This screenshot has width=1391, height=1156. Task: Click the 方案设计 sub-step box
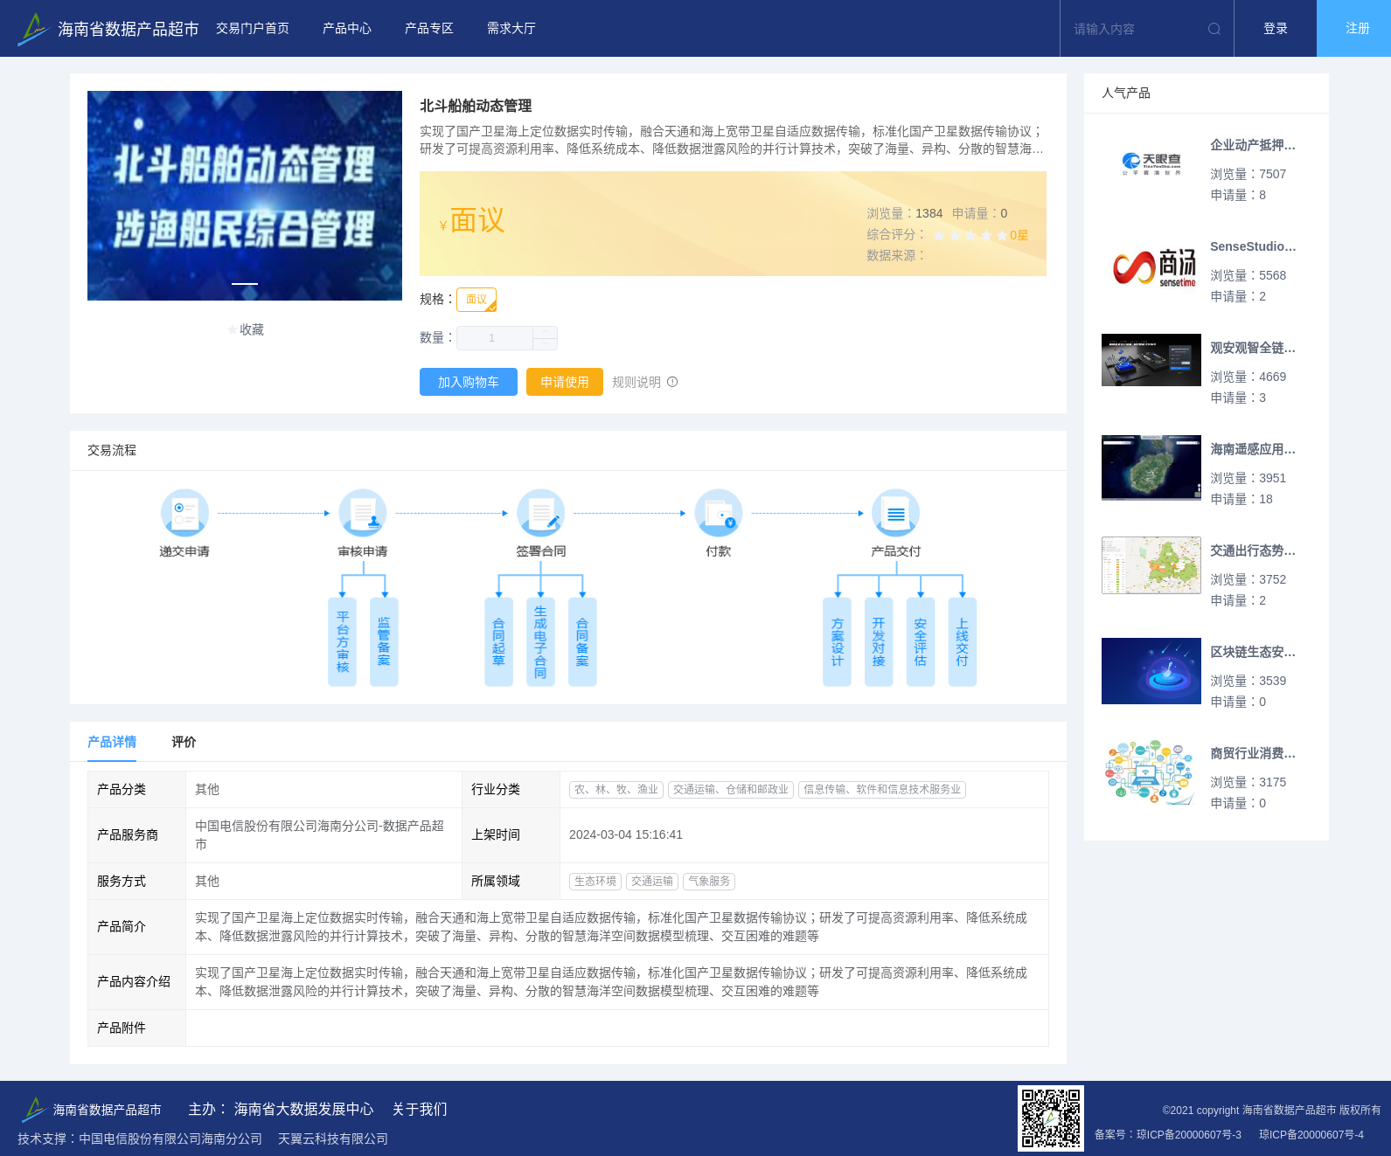point(837,641)
